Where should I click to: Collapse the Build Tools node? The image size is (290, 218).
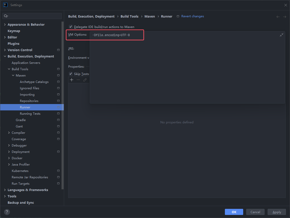pyautogui.click(x=9, y=69)
